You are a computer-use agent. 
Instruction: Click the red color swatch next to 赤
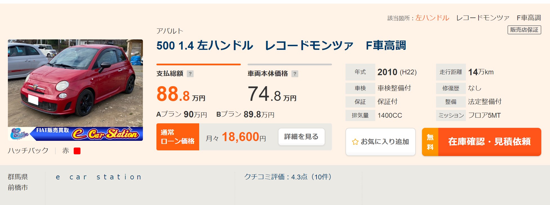pos(77,151)
